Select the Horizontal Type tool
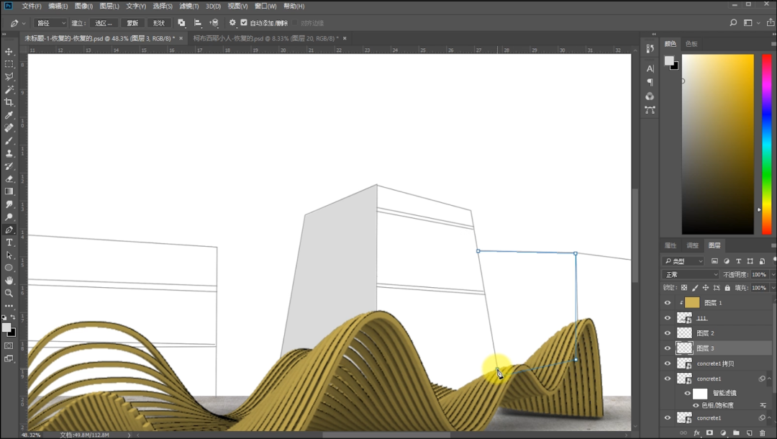The height and width of the screenshot is (439, 777). coord(9,243)
